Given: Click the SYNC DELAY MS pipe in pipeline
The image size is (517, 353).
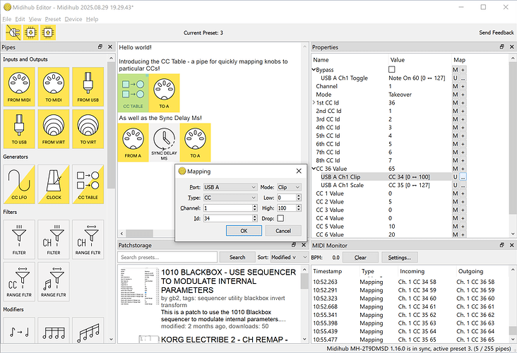Looking at the screenshot, I should pyautogui.click(x=164, y=143).
